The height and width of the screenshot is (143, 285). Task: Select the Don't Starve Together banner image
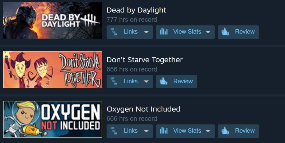tap(53, 70)
